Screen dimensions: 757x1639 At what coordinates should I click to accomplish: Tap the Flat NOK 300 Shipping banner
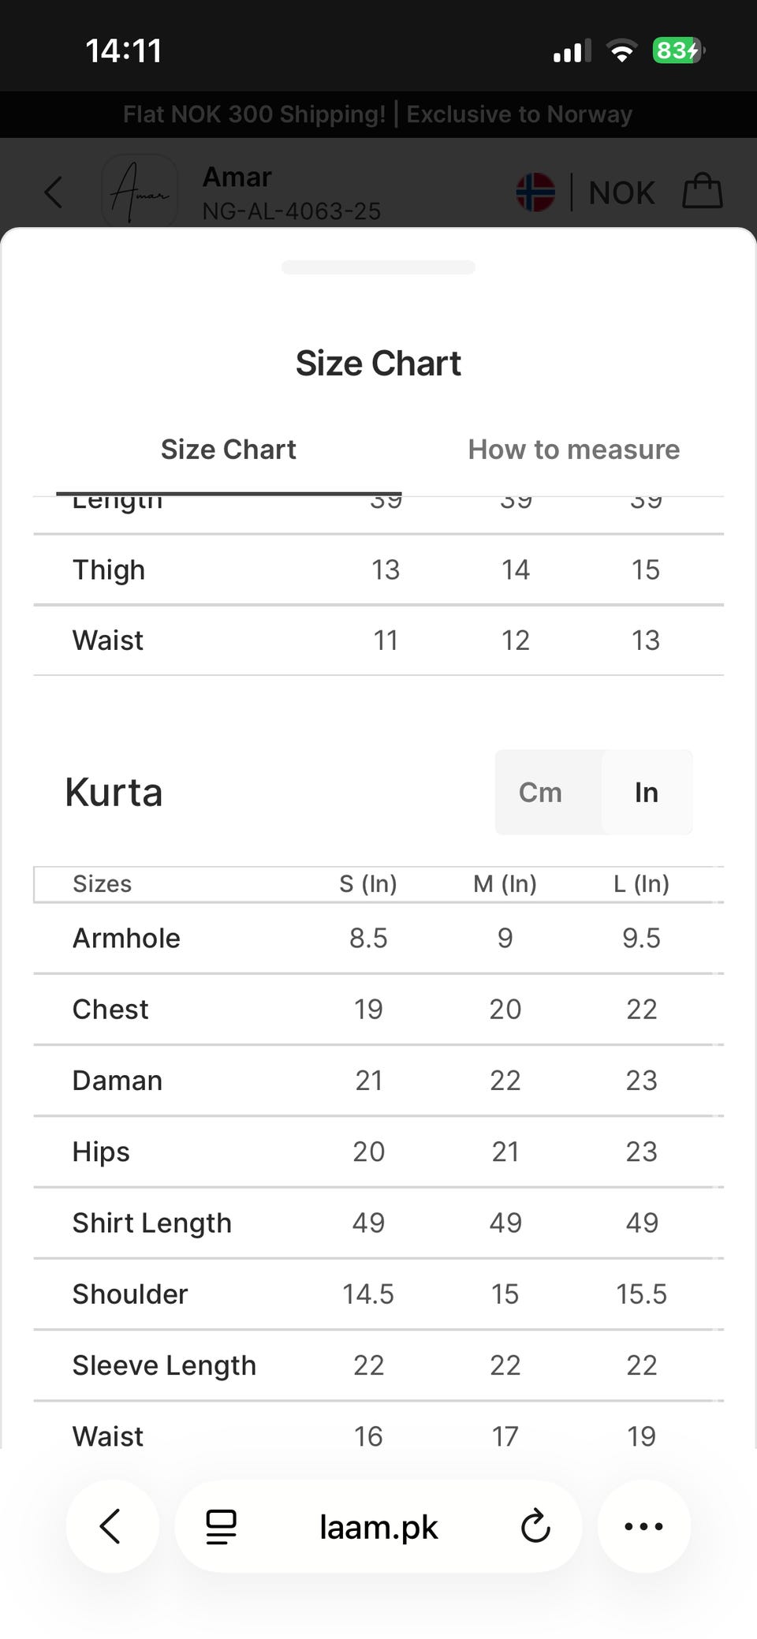point(378,114)
